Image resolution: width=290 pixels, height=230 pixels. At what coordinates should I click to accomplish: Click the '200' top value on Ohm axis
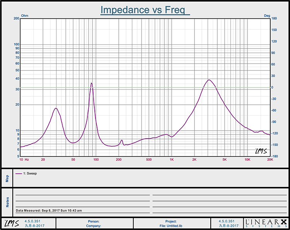tap(16, 18)
